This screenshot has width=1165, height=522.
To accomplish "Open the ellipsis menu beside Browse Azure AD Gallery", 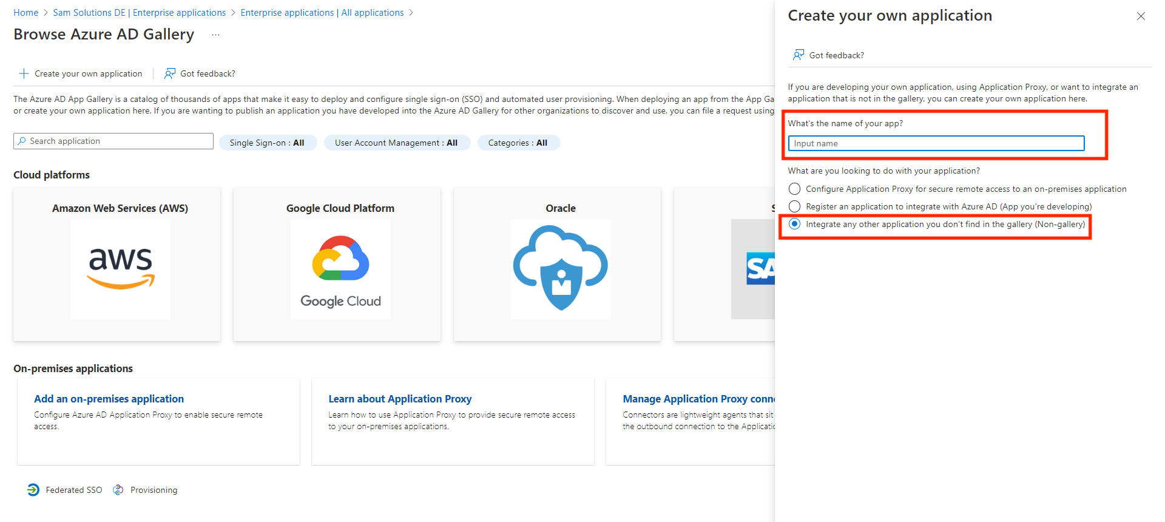I will pos(215,35).
